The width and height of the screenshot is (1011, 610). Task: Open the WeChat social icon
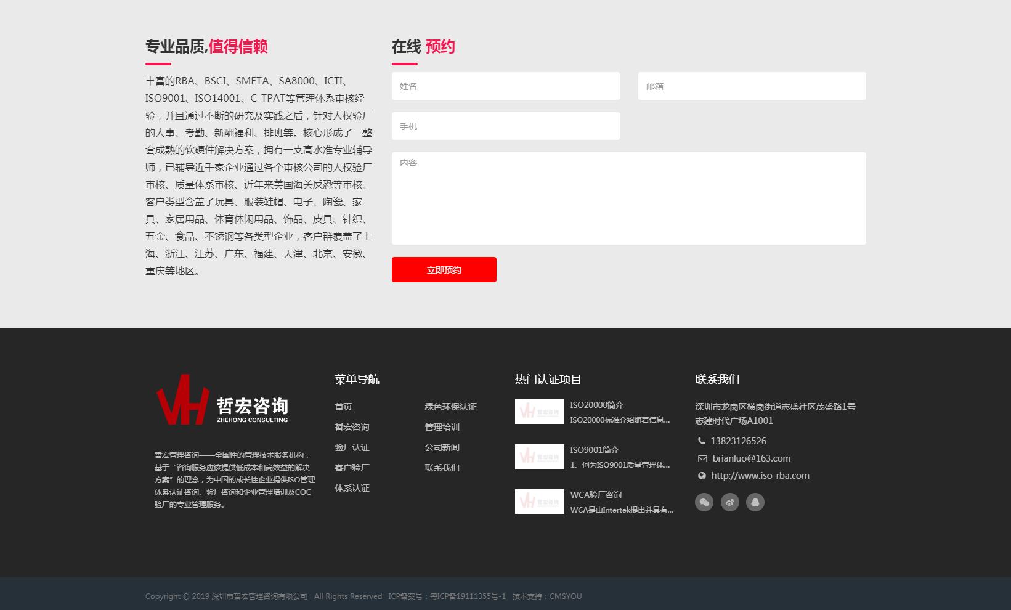pyautogui.click(x=704, y=502)
